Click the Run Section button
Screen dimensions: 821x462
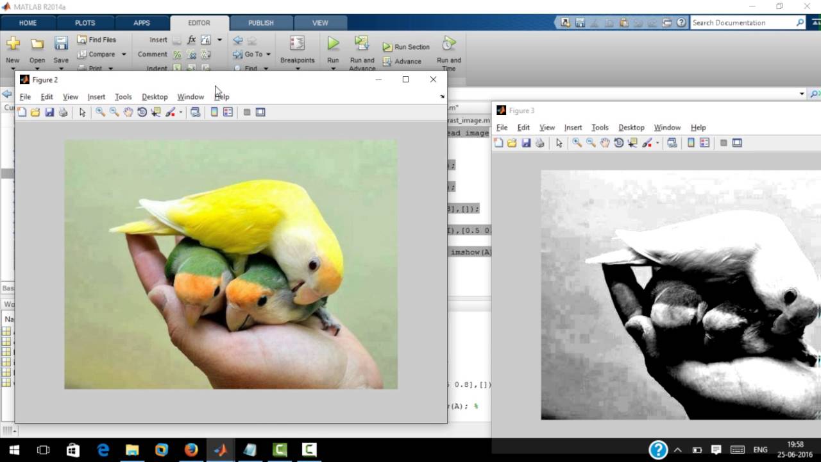pos(406,47)
